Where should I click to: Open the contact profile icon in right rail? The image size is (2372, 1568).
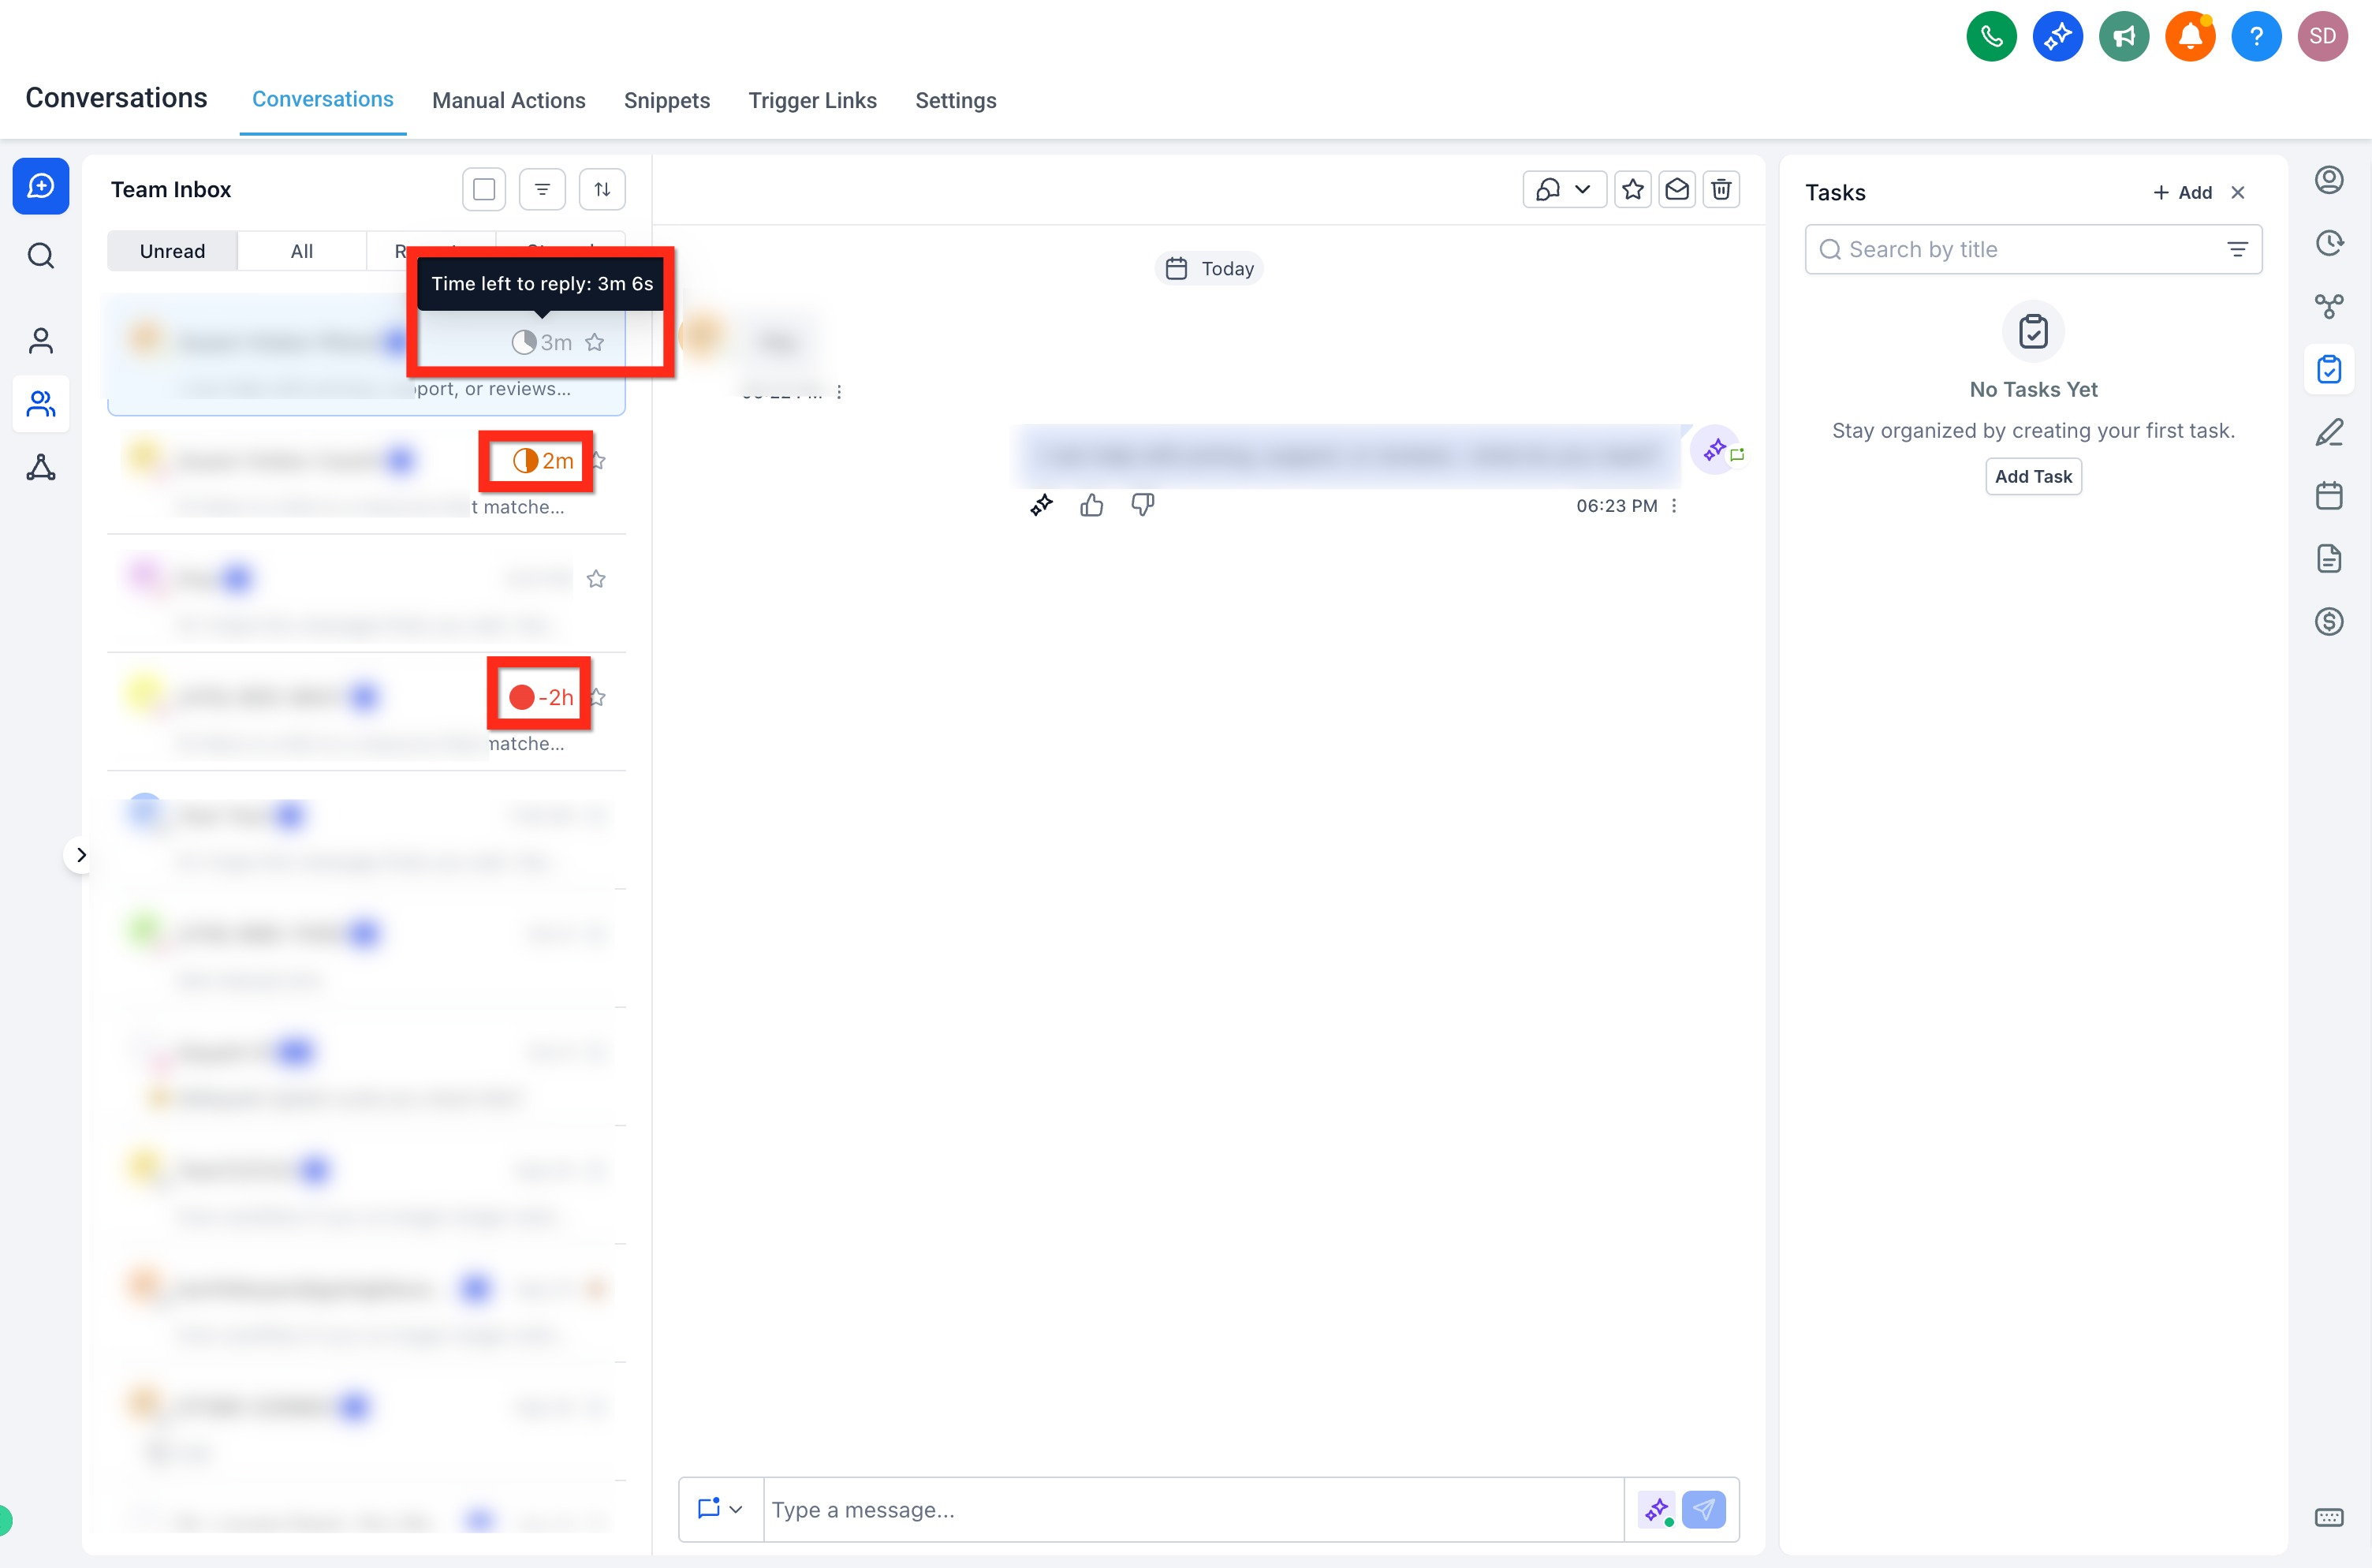pyautogui.click(x=2329, y=180)
